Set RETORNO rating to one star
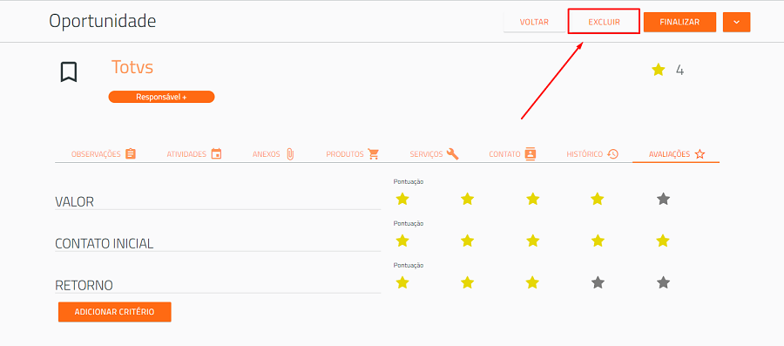The width and height of the screenshot is (784, 346). [402, 283]
